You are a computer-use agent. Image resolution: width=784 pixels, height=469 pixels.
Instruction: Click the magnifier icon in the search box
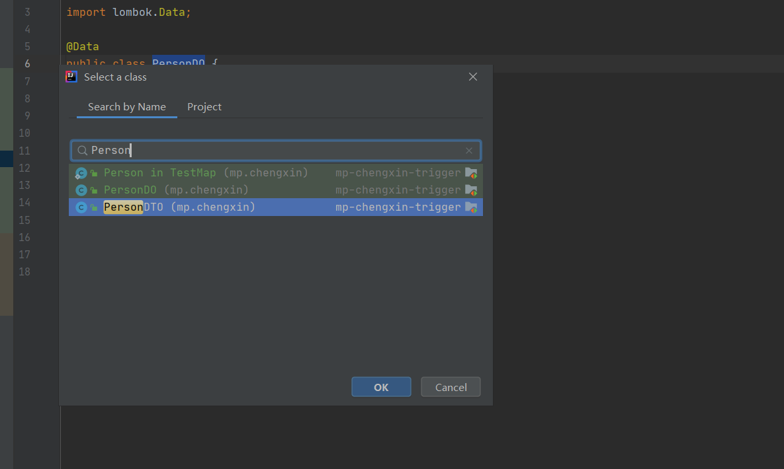pyautogui.click(x=82, y=150)
